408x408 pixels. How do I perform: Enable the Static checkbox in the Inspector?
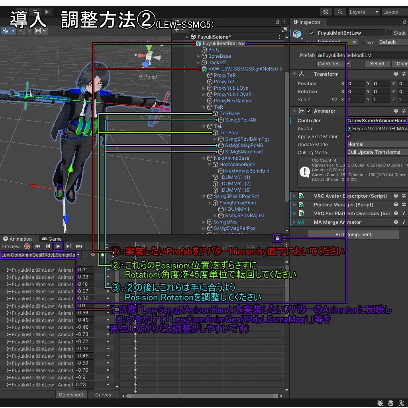pyautogui.click(x=389, y=33)
